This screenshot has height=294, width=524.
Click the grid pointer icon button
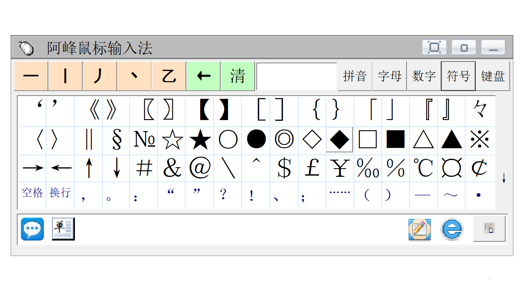coord(489,229)
